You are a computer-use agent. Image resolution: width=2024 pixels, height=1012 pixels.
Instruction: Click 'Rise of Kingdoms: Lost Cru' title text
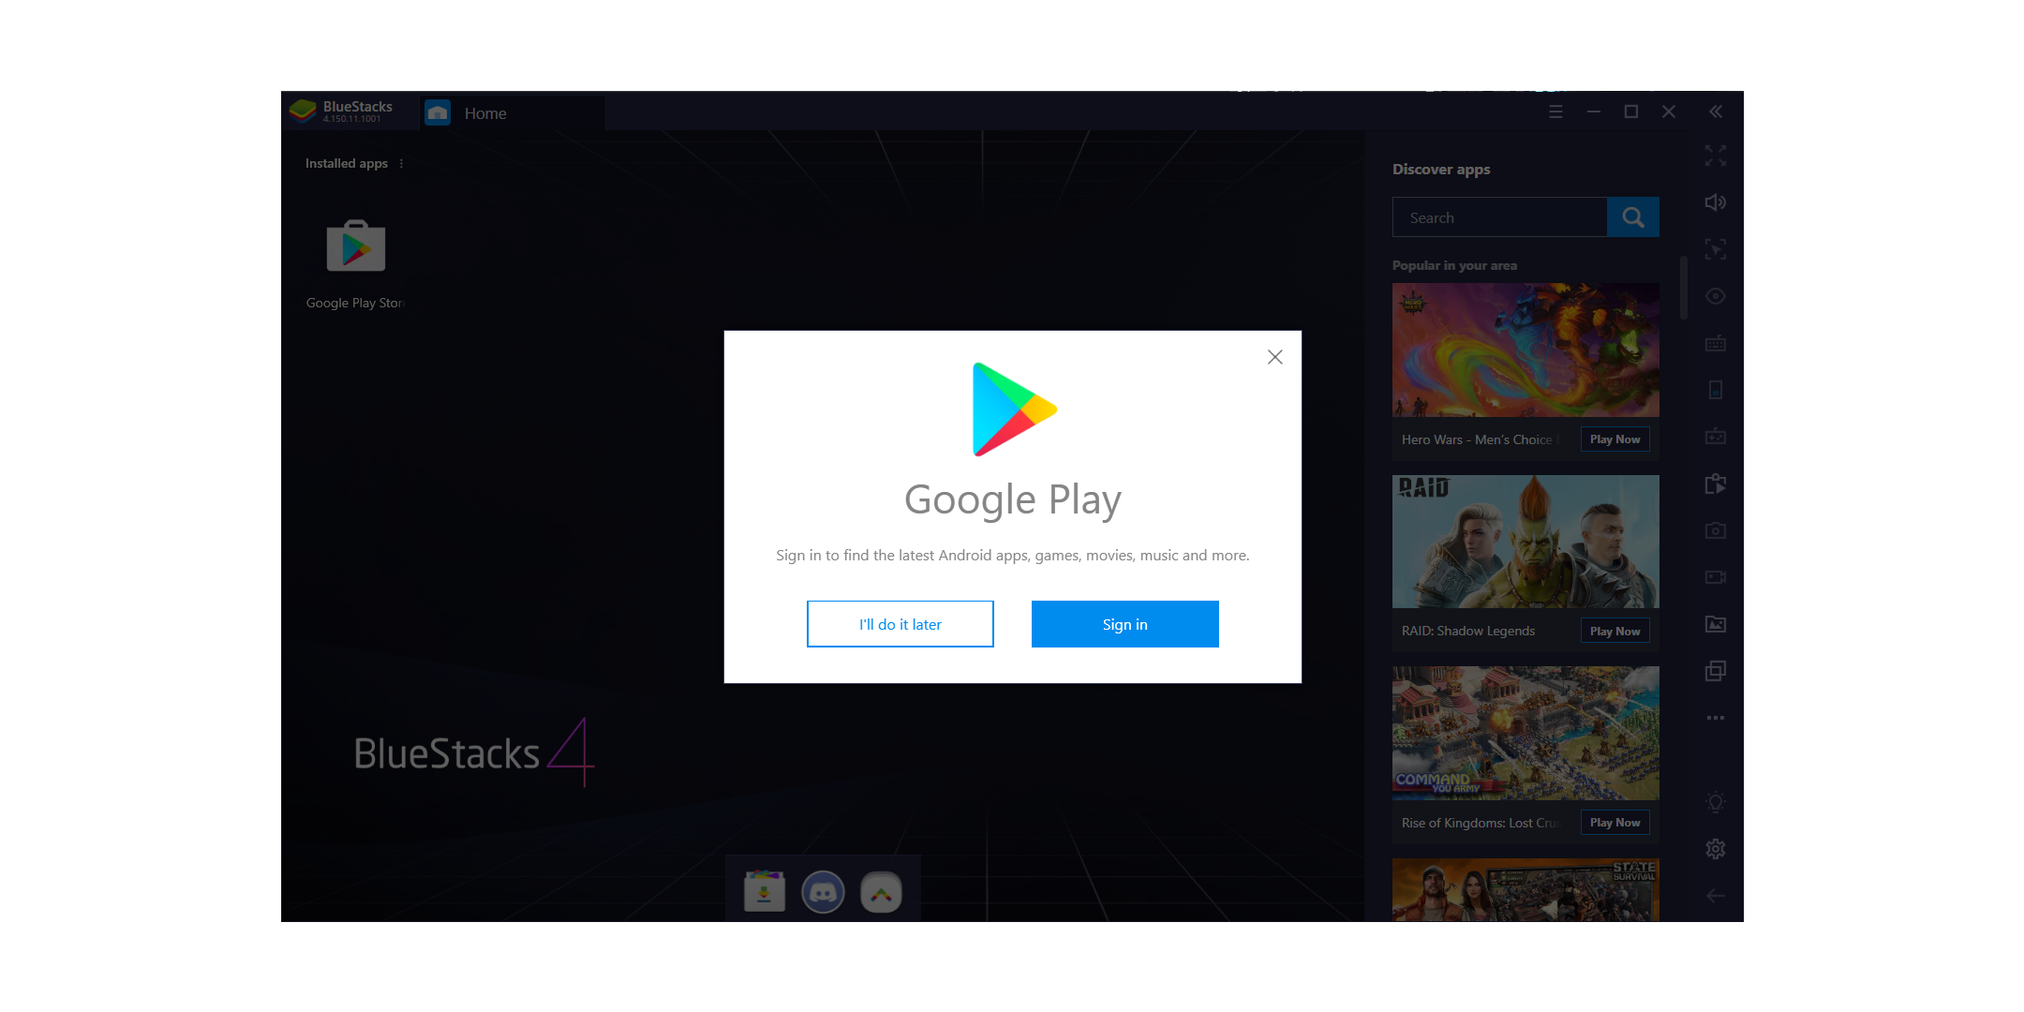[x=1480, y=823]
